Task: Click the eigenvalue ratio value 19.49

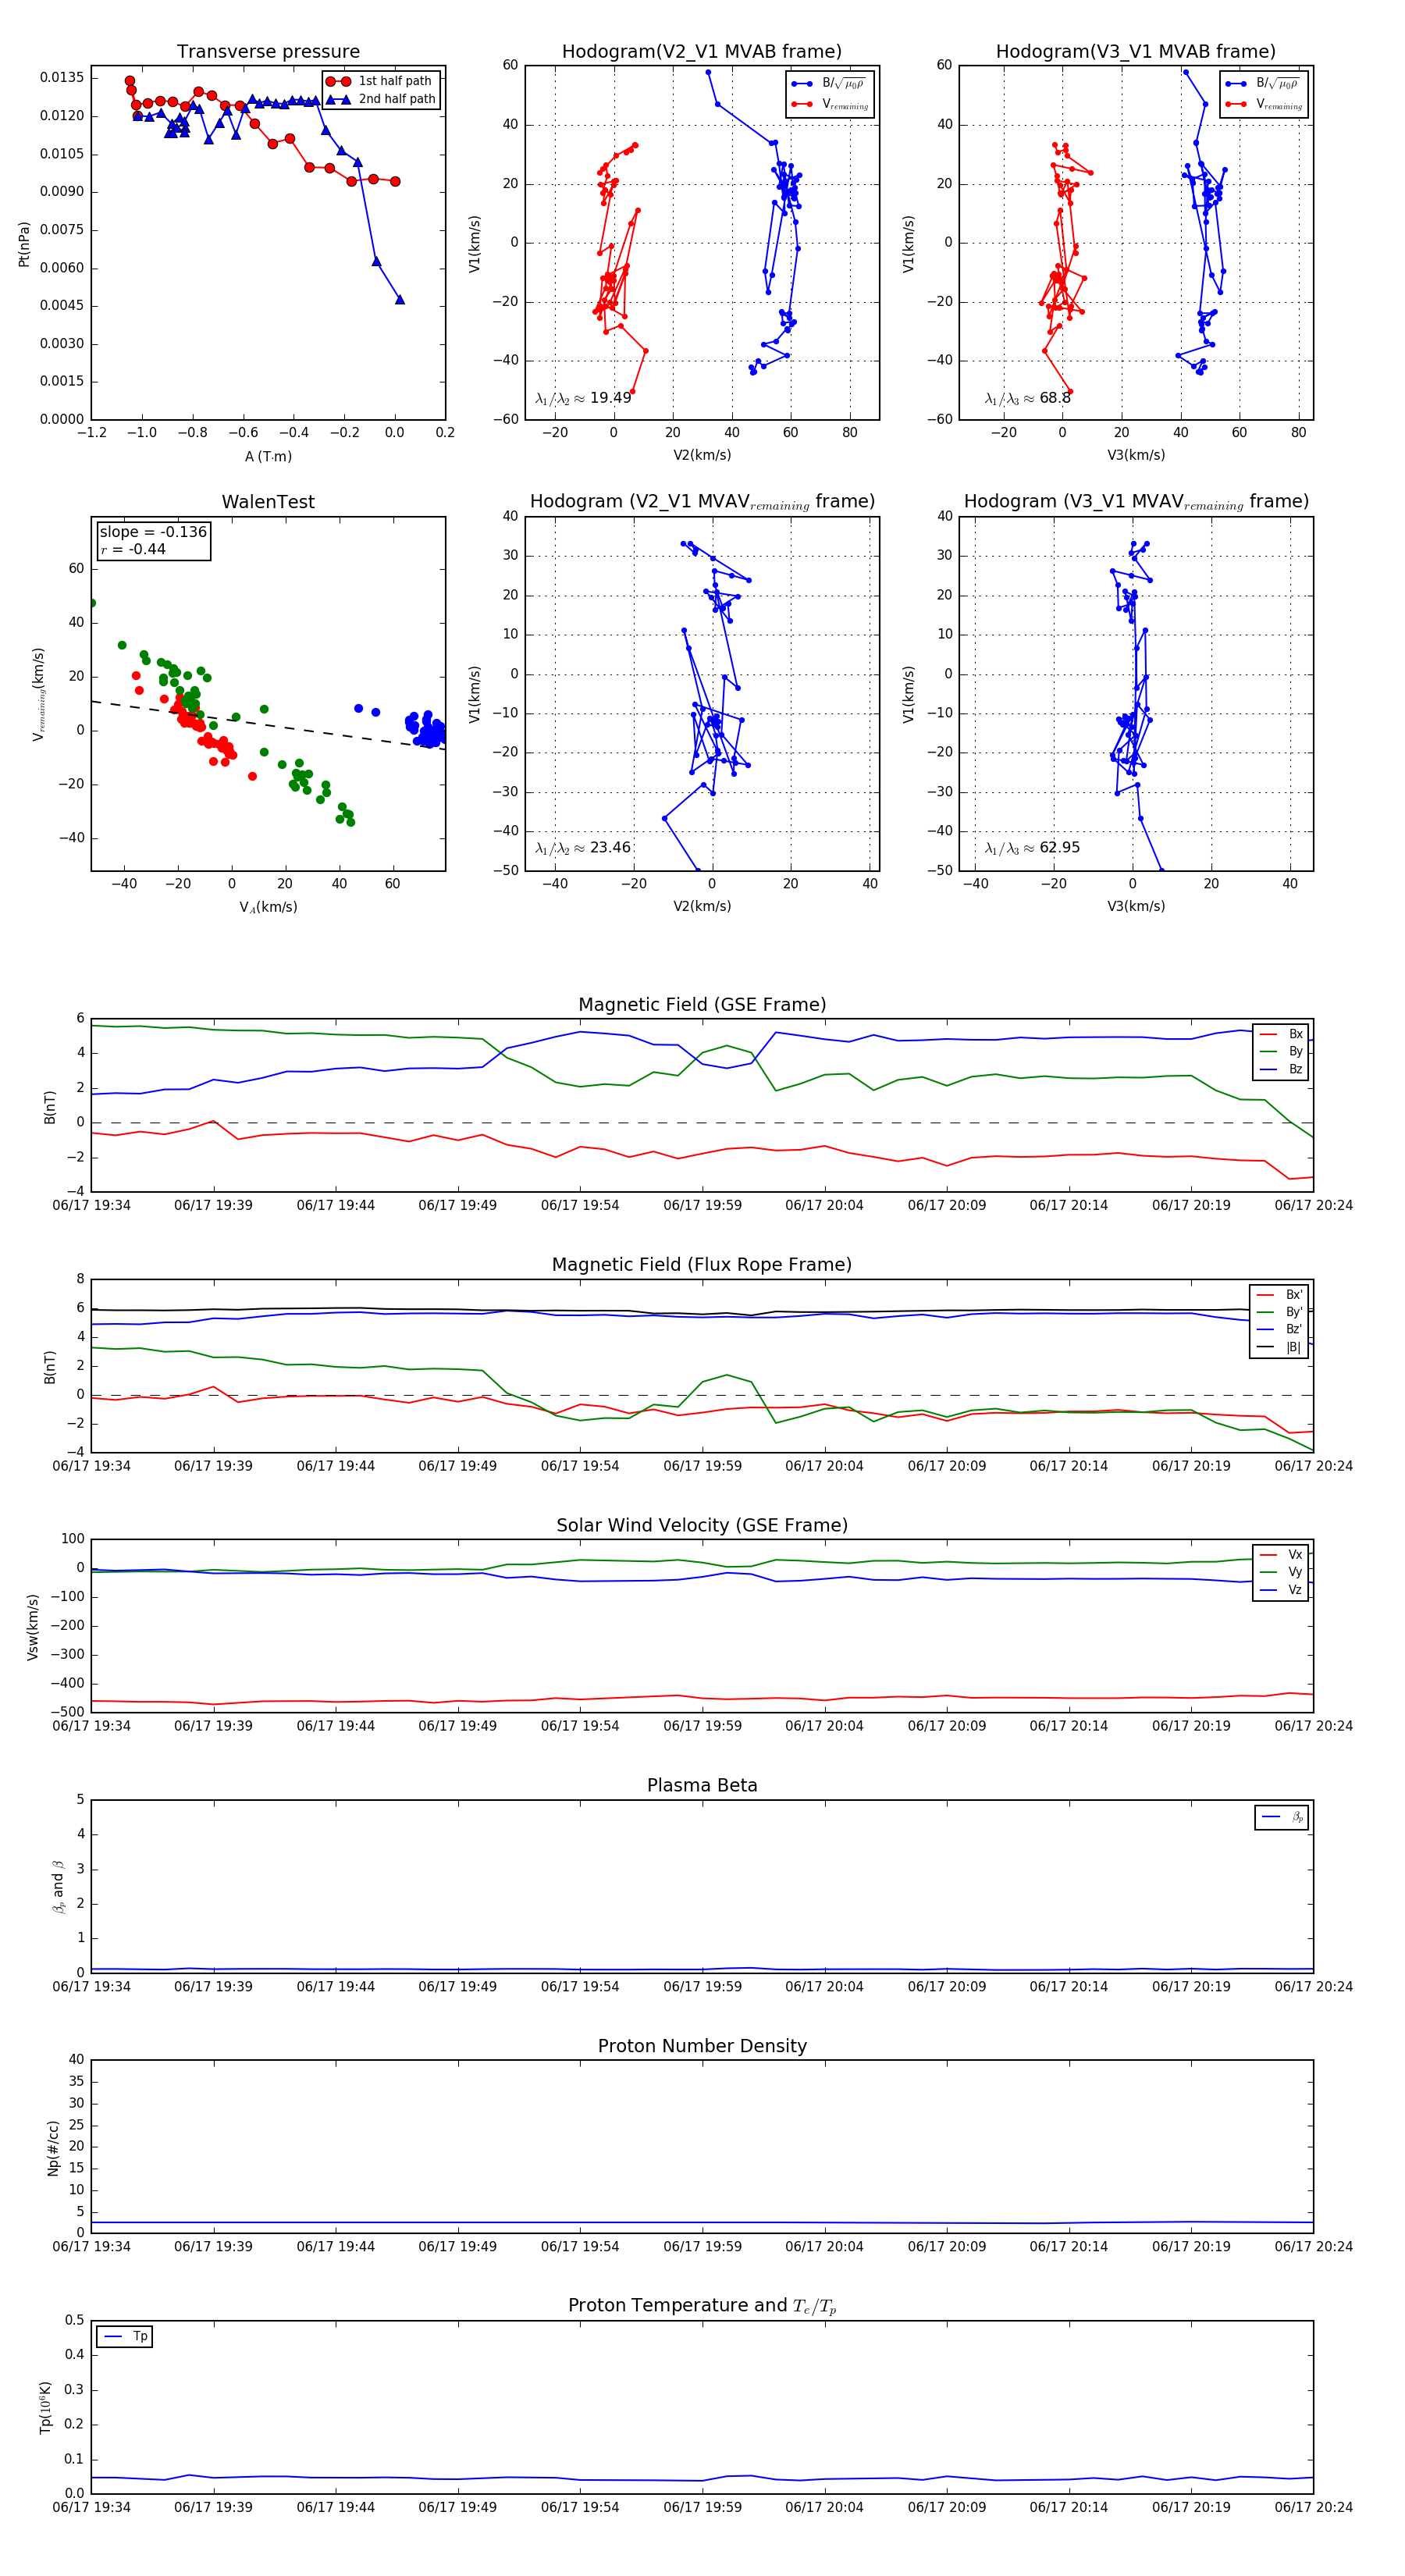Action: 611,398
